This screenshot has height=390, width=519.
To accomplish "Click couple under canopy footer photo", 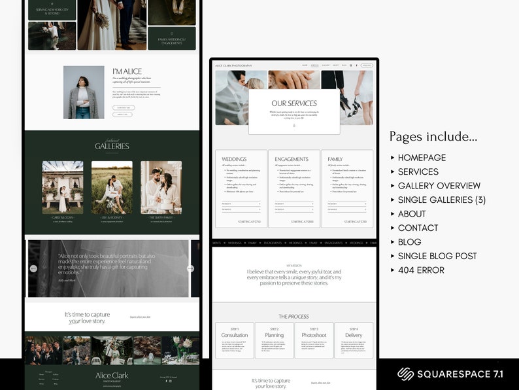I will [x=112, y=351].
